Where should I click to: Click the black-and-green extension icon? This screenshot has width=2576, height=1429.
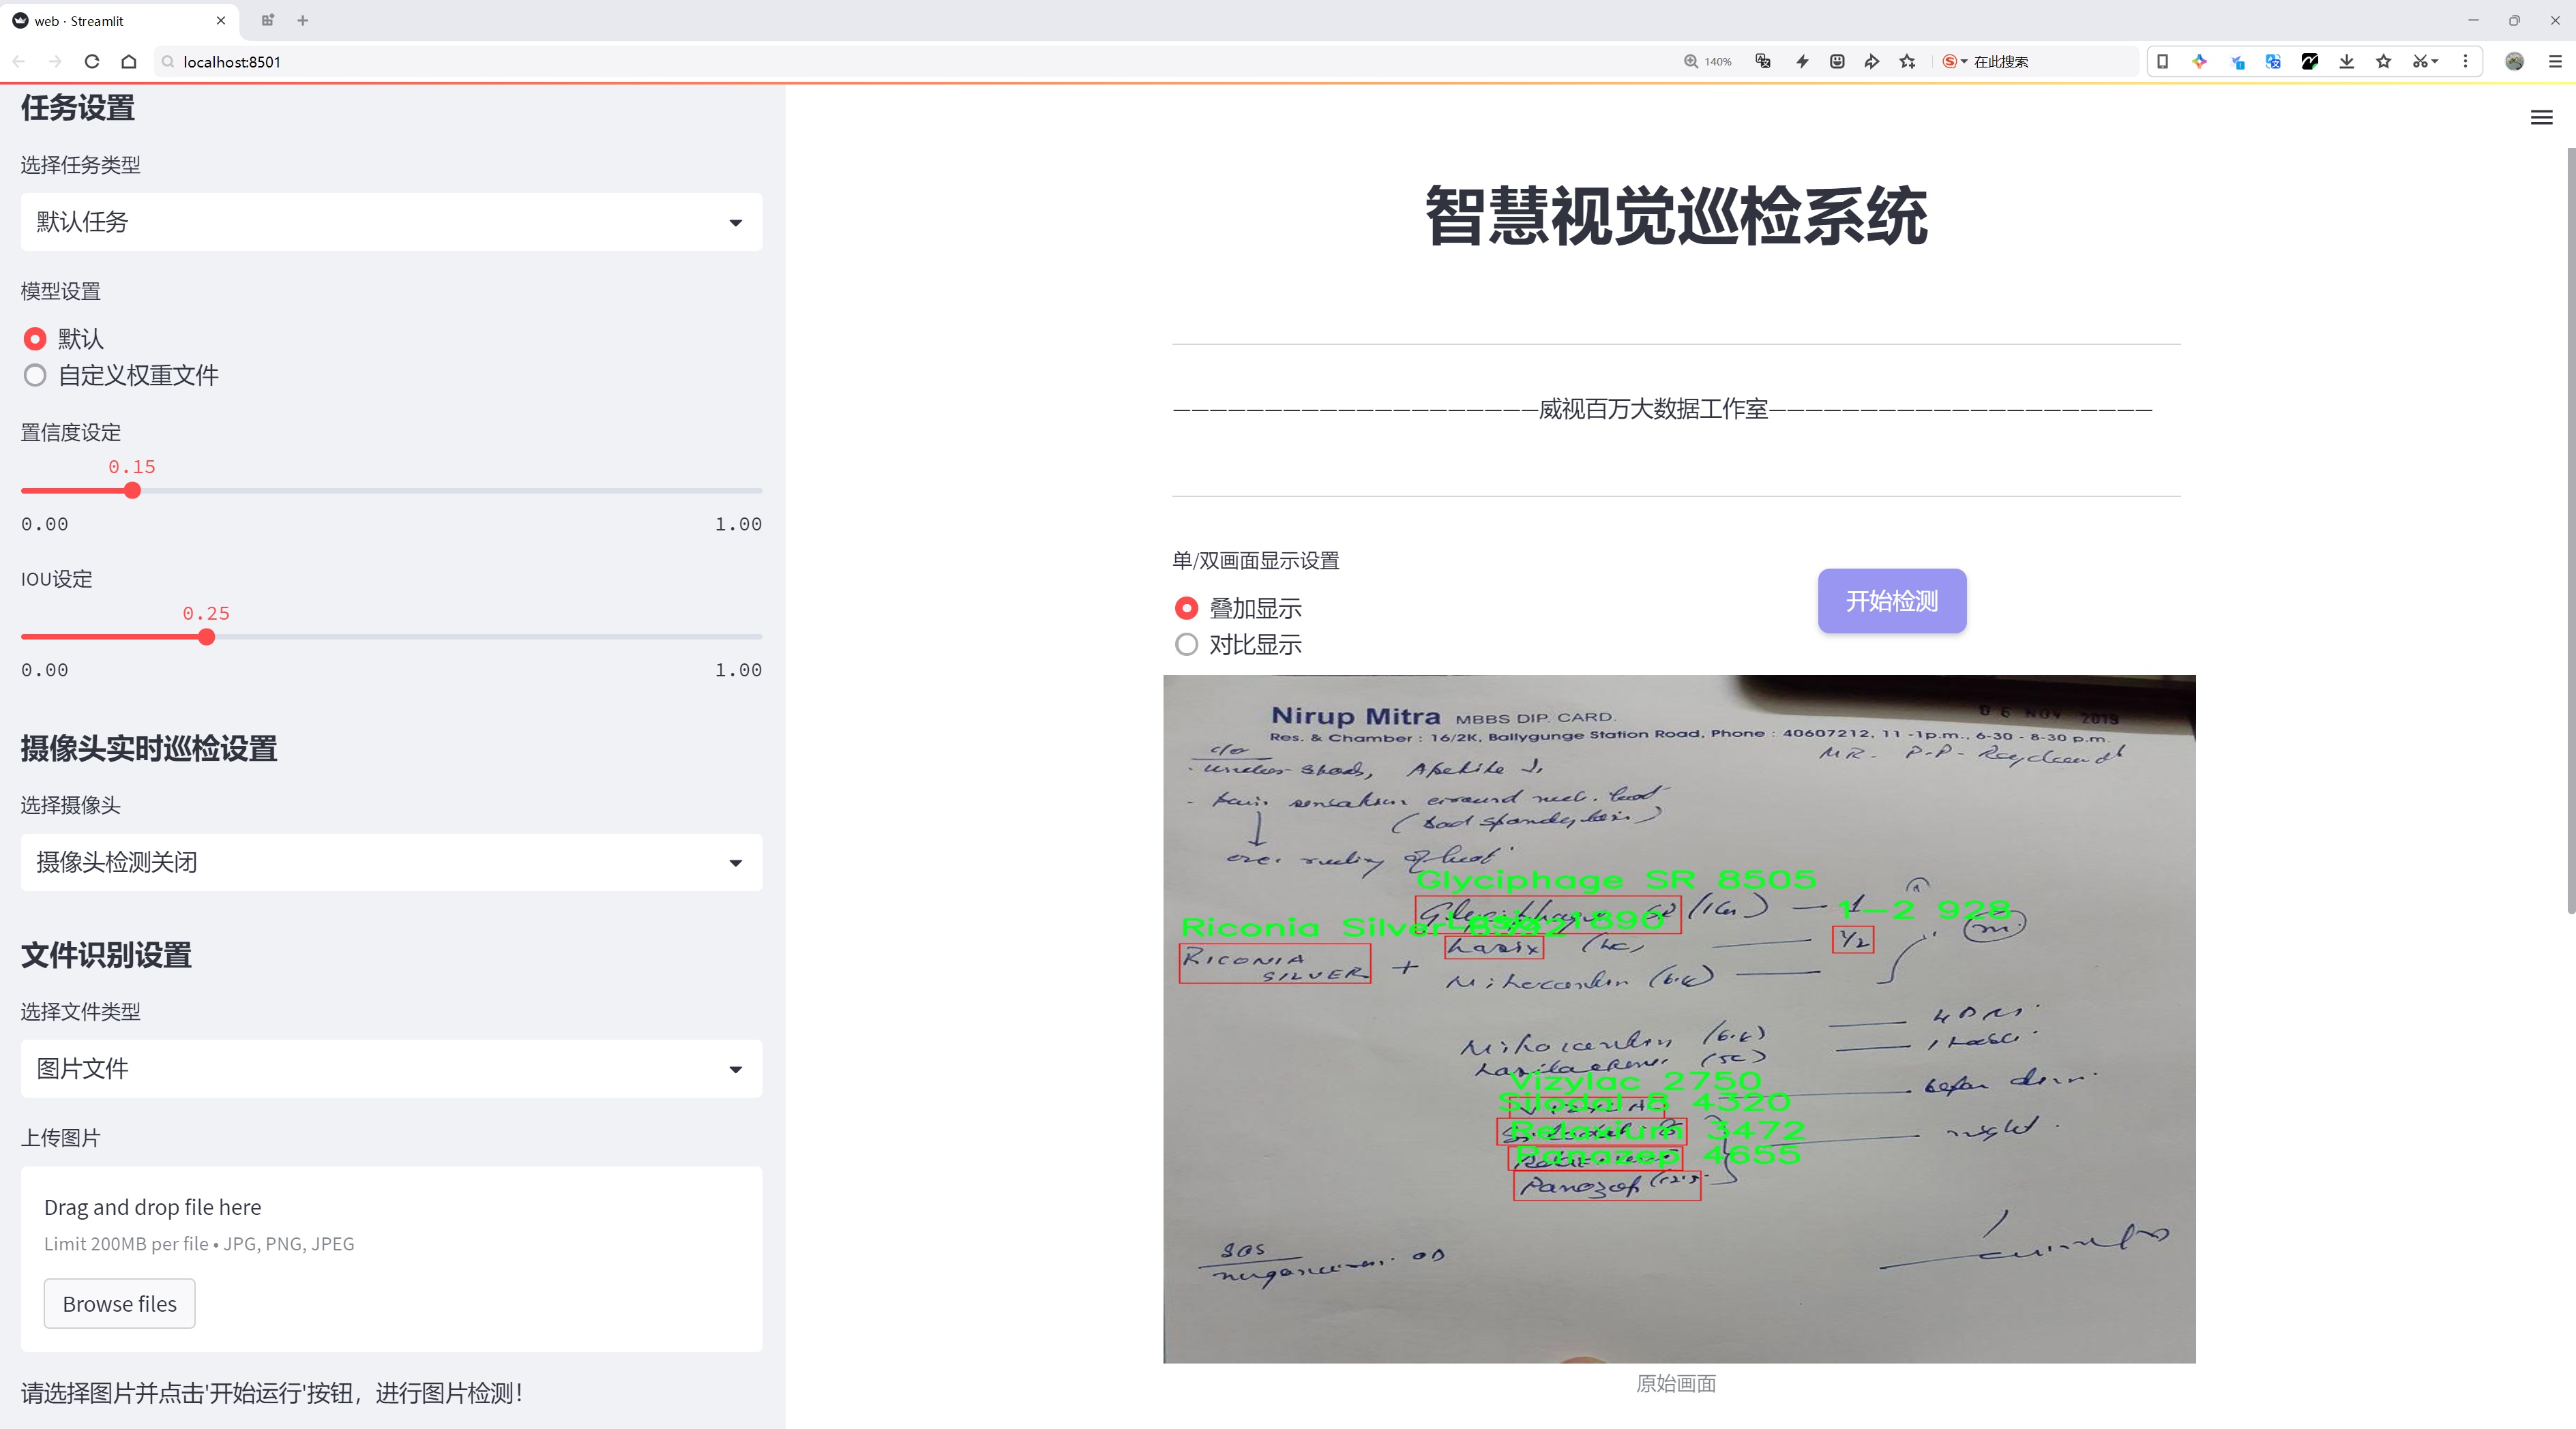[x=2310, y=62]
